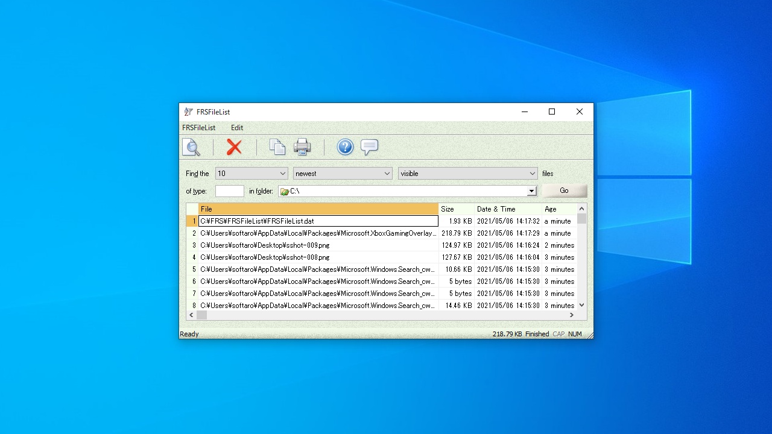Click the horizontal scrollbar left arrow

[x=192, y=315]
